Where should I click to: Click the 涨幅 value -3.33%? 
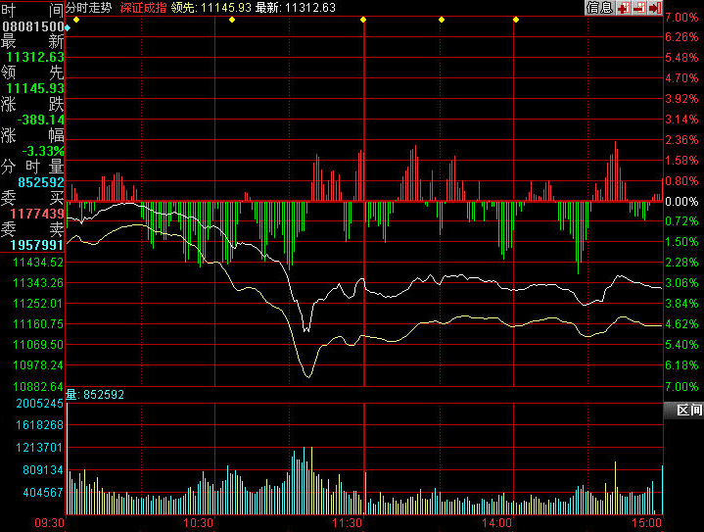point(45,151)
